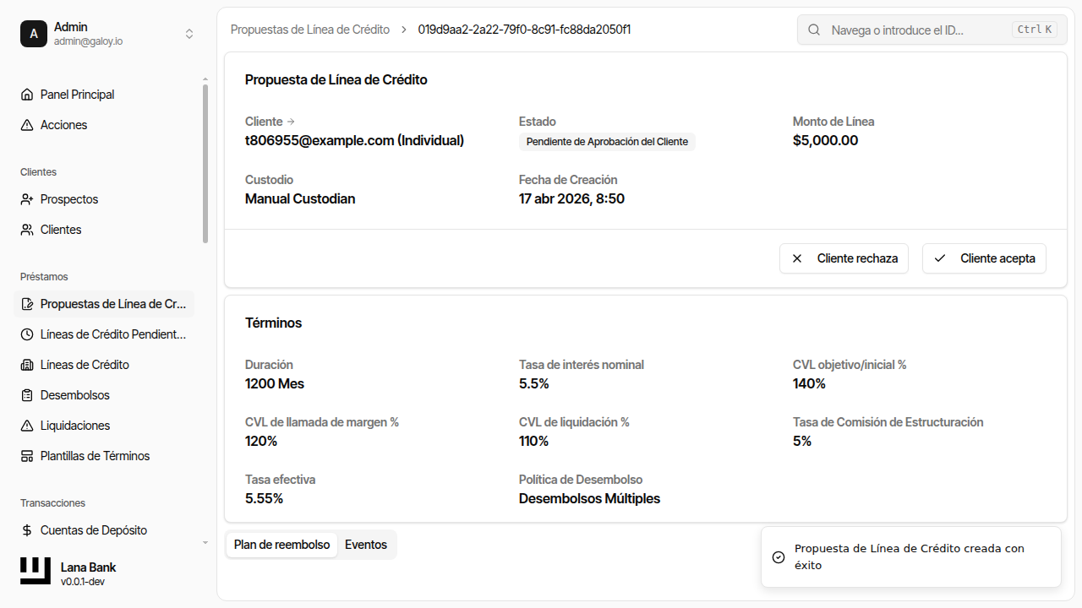Click the Acciones warning triangle icon
Viewport: 1082px width, 608px height.
click(27, 125)
